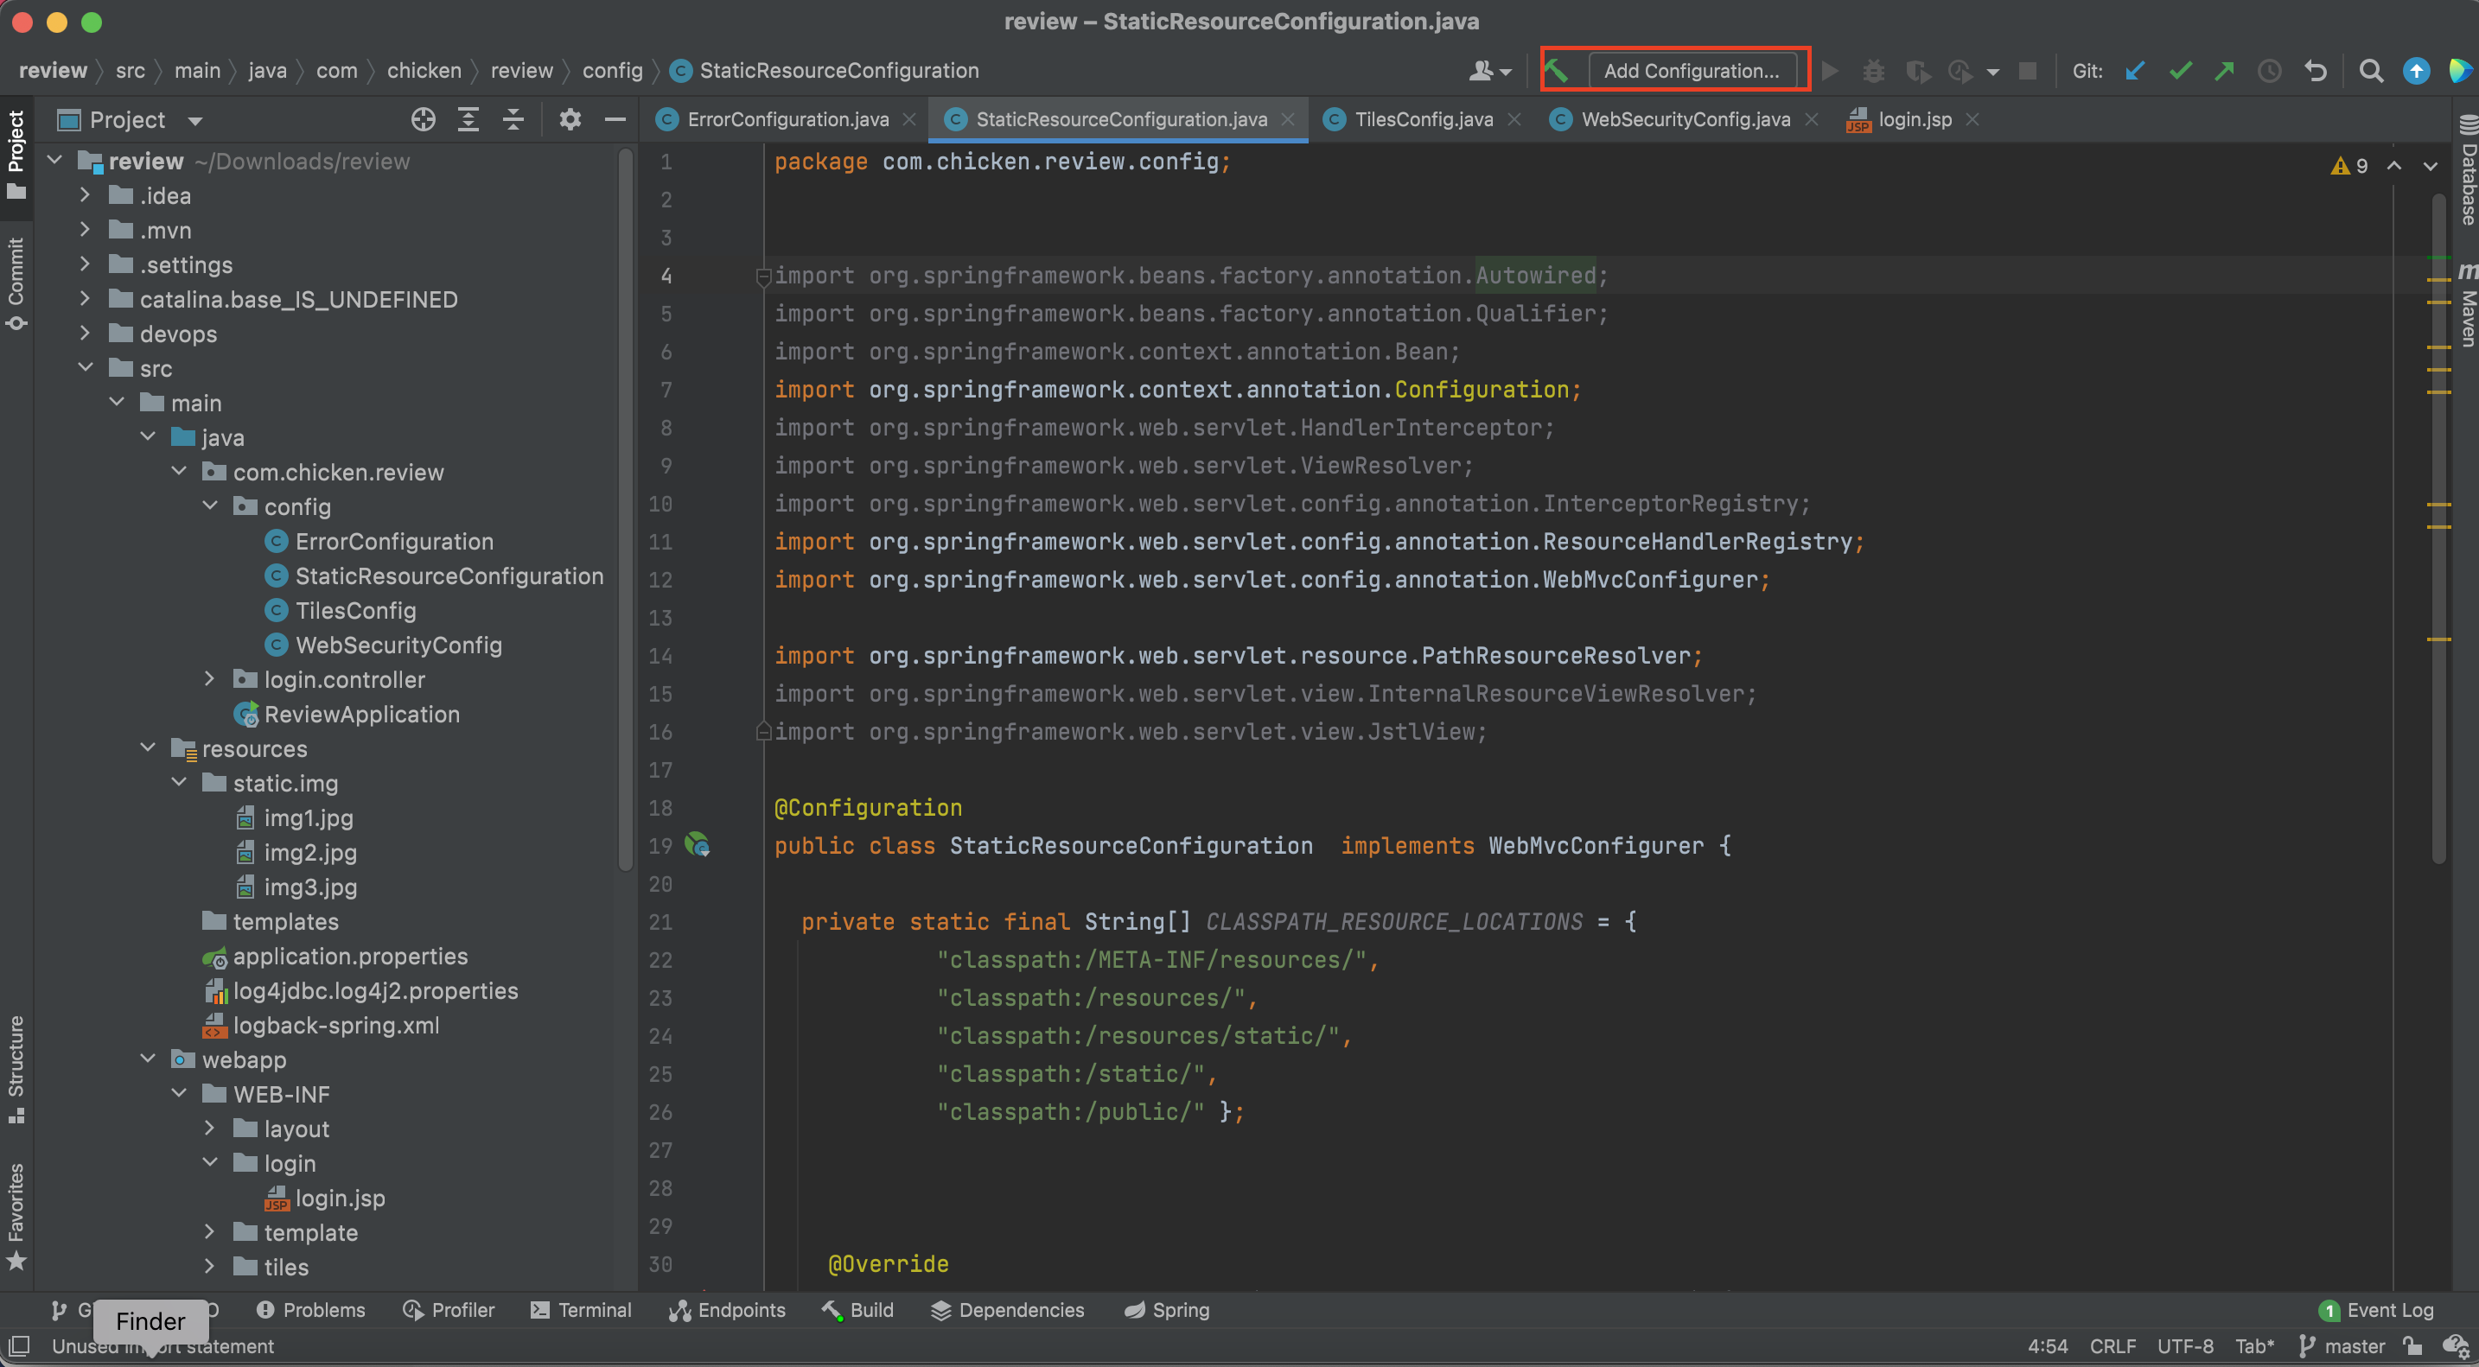Open Search Everywhere magnifier icon
The image size is (2479, 1367).
pos(2371,71)
